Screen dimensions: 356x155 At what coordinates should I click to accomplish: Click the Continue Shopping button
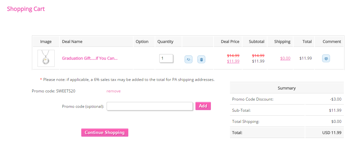(x=105, y=132)
